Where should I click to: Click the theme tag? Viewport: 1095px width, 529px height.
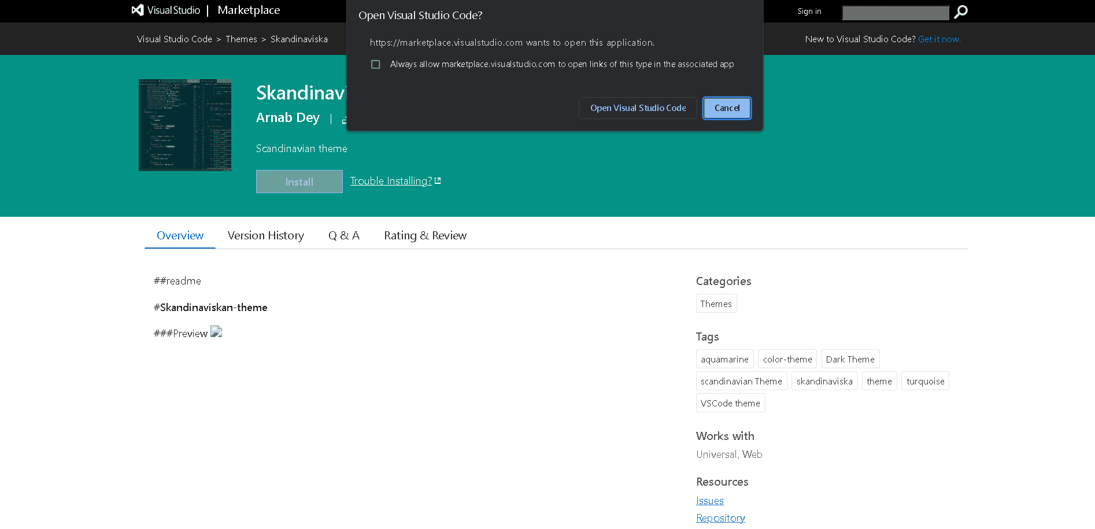(x=879, y=381)
